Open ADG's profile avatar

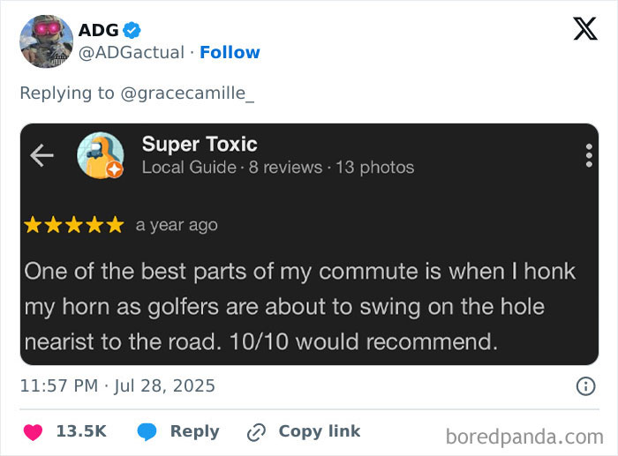pos(46,41)
